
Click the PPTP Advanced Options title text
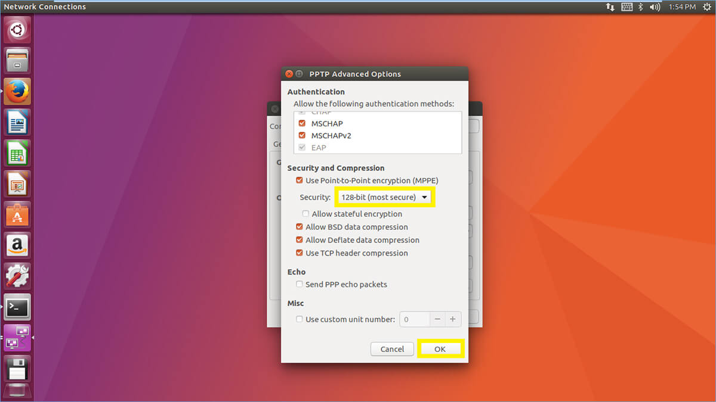click(355, 74)
